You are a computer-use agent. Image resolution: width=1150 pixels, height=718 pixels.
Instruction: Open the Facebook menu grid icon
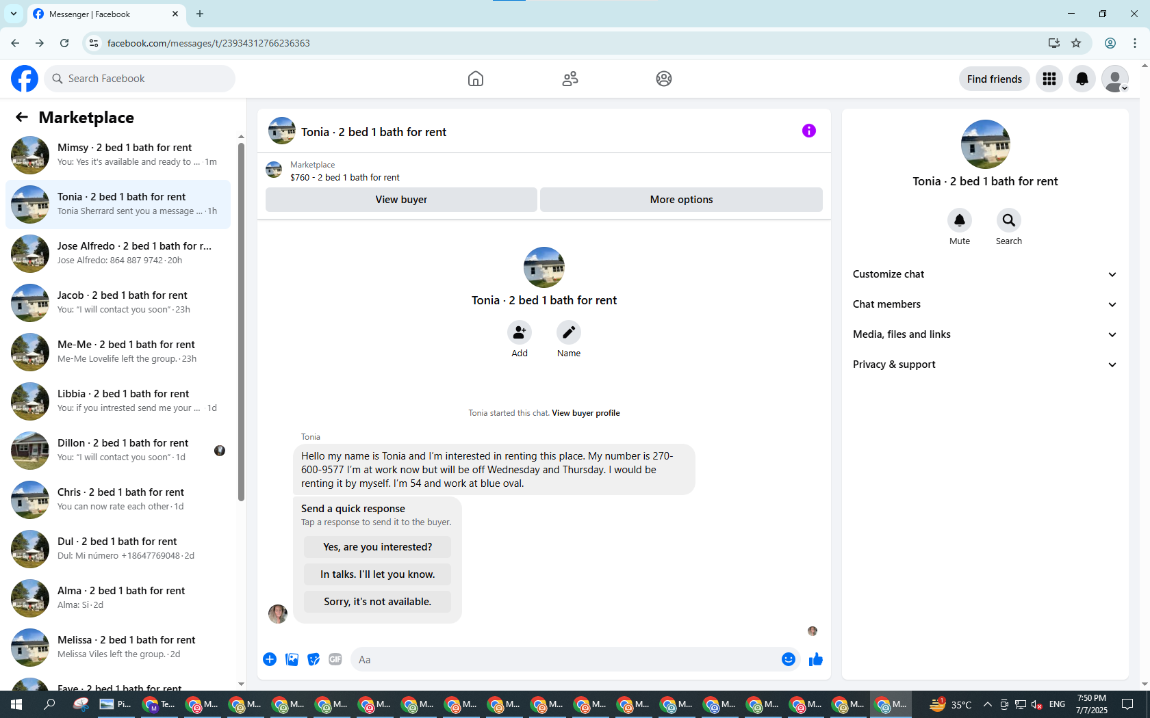pyautogui.click(x=1049, y=79)
